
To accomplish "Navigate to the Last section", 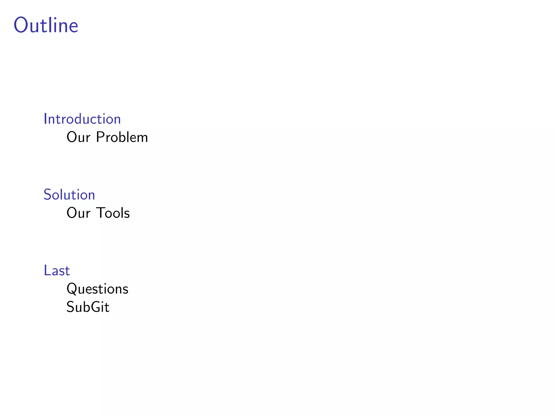I will tap(57, 271).
